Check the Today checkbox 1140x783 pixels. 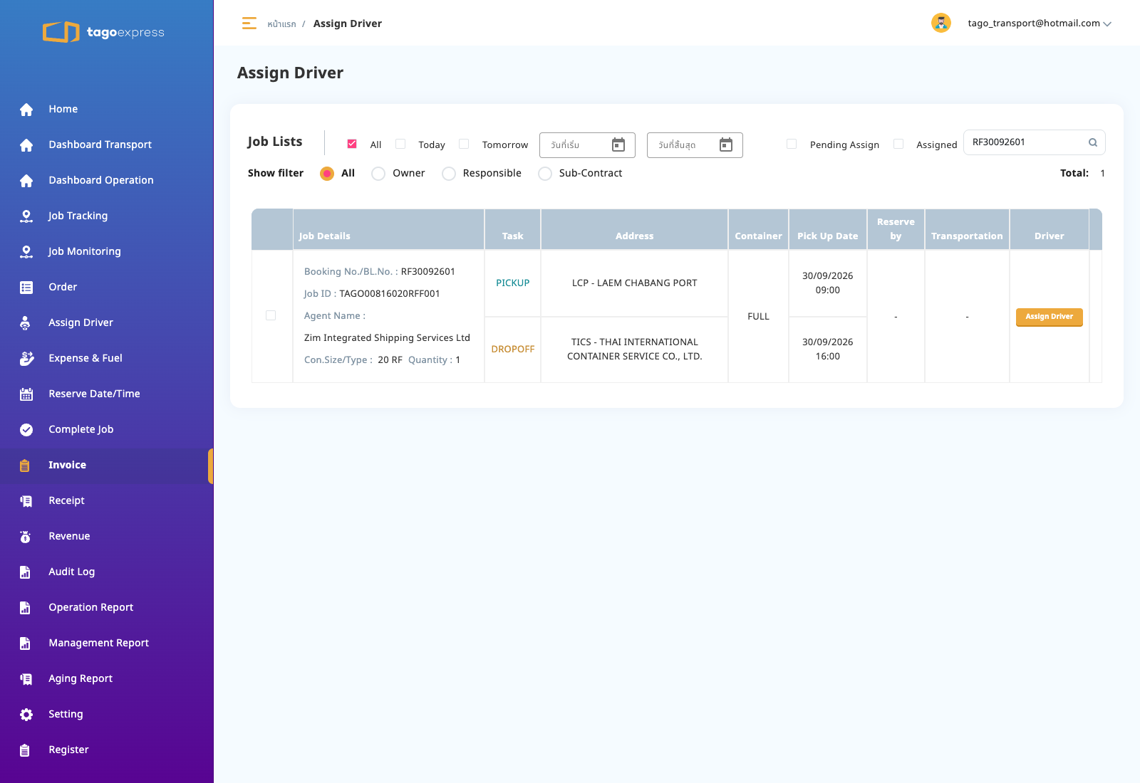[x=400, y=144]
